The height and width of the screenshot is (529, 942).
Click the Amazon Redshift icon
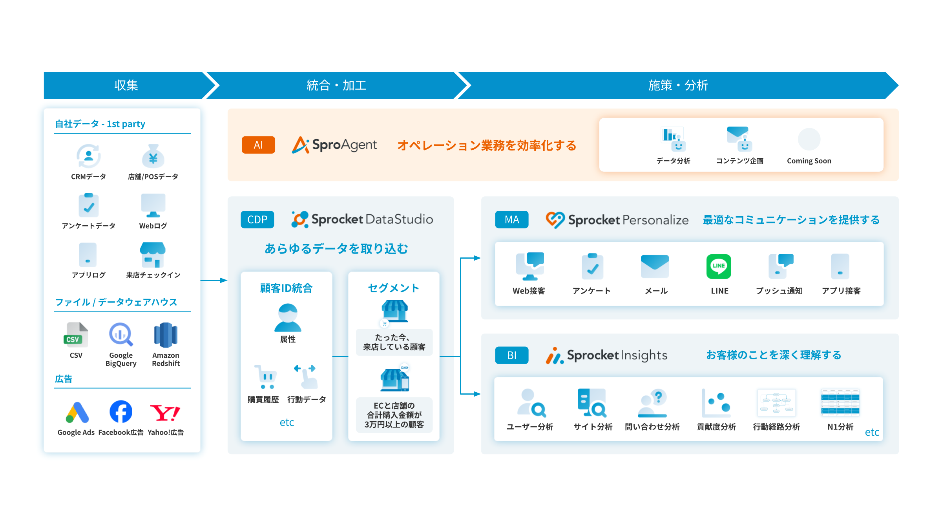166,335
